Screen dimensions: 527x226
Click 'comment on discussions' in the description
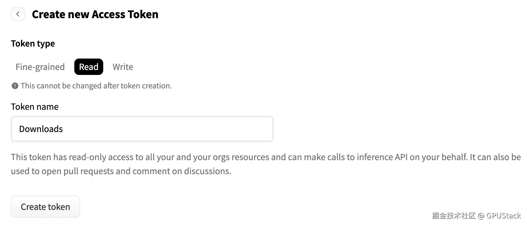pos(181,171)
